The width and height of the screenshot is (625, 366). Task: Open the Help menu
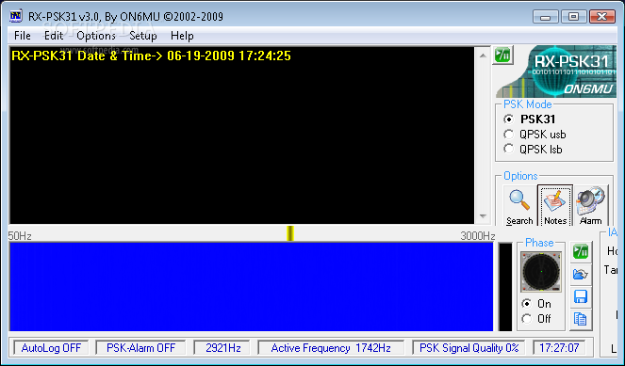[182, 36]
